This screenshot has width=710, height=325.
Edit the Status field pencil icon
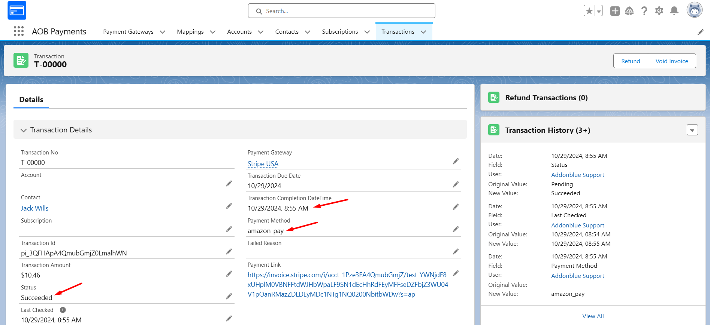coord(229,296)
